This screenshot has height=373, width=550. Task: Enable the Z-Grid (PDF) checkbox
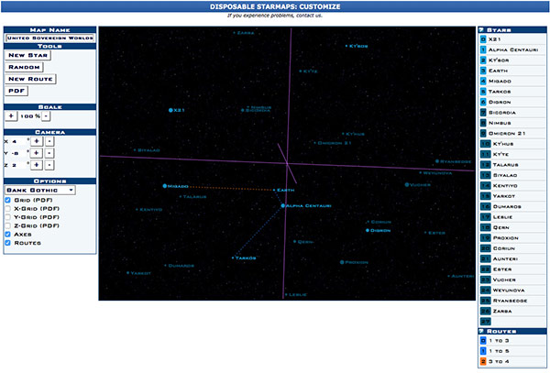click(7, 225)
